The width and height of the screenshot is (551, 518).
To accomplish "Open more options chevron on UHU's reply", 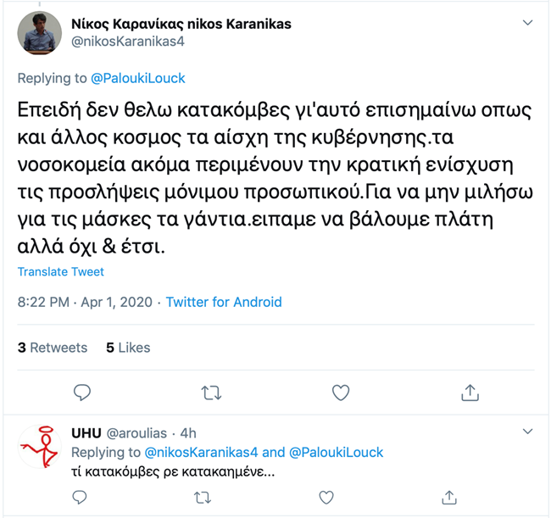I will (528, 432).
